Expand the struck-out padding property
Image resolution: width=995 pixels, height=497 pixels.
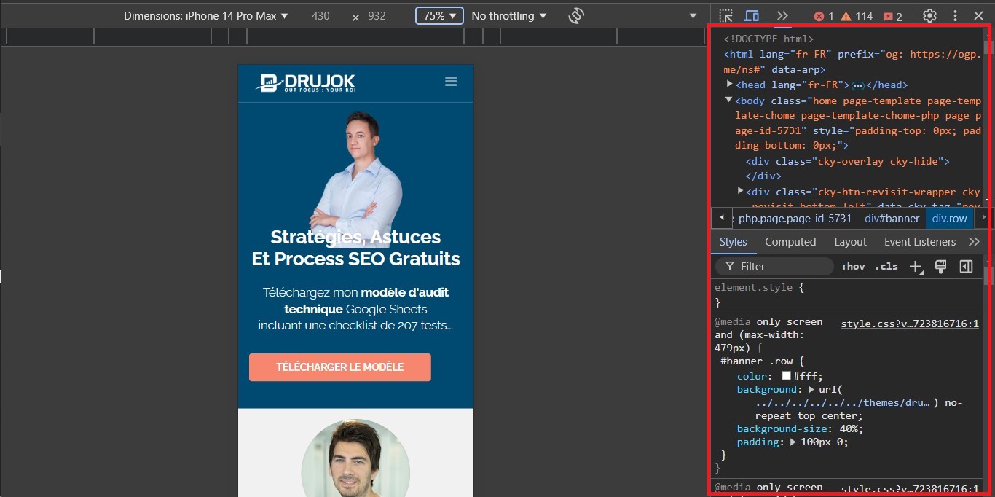pos(793,442)
